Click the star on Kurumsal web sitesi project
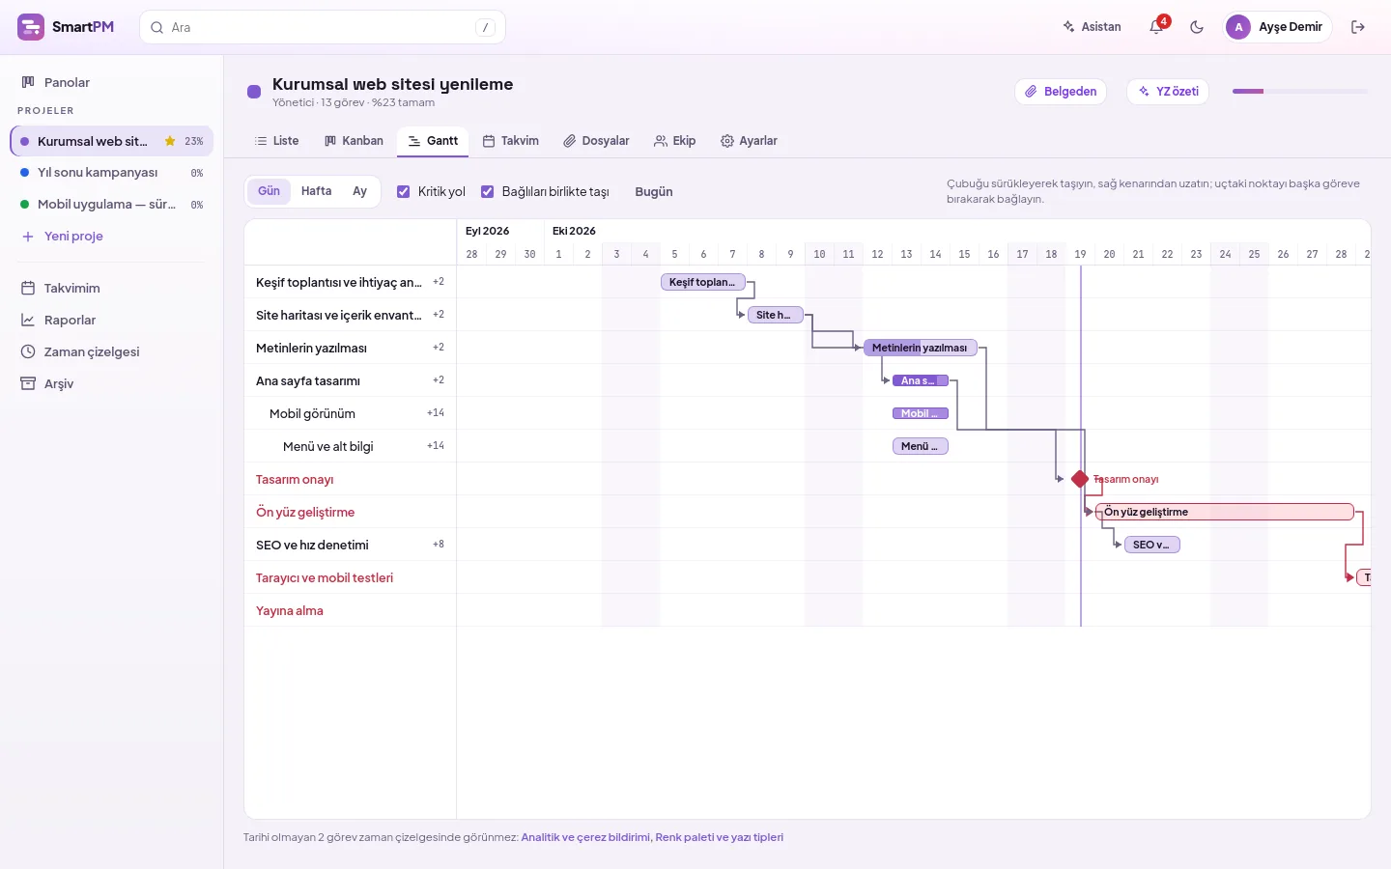Viewport: 1391px width, 869px height. point(170,141)
